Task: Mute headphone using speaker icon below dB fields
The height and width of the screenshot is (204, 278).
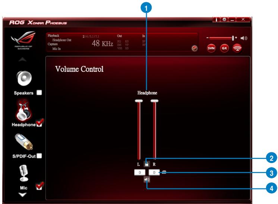Action: [x=146, y=179]
